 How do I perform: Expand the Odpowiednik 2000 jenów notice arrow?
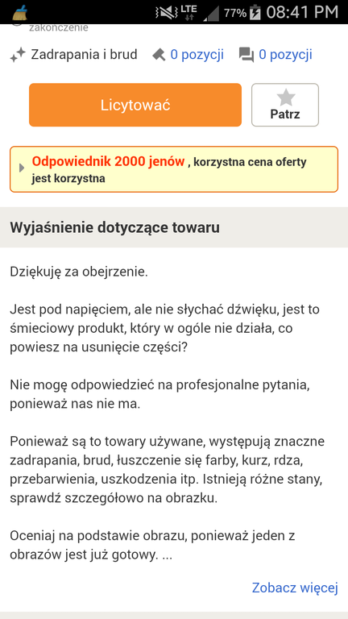tap(22, 168)
